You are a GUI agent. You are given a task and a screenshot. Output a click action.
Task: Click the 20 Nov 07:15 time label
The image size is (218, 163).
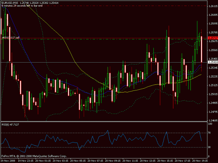(x=95, y=161)
